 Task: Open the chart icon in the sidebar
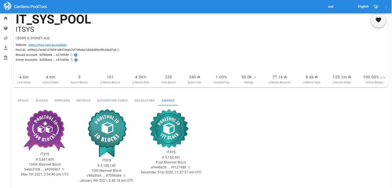tap(6, 38)
